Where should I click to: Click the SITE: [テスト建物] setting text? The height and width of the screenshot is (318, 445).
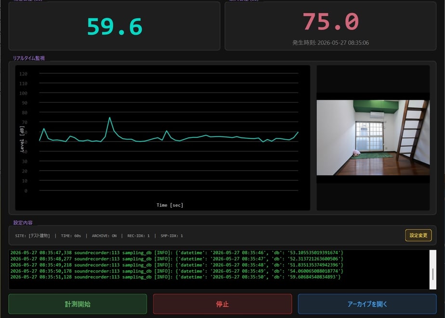[x=32, y=236]
